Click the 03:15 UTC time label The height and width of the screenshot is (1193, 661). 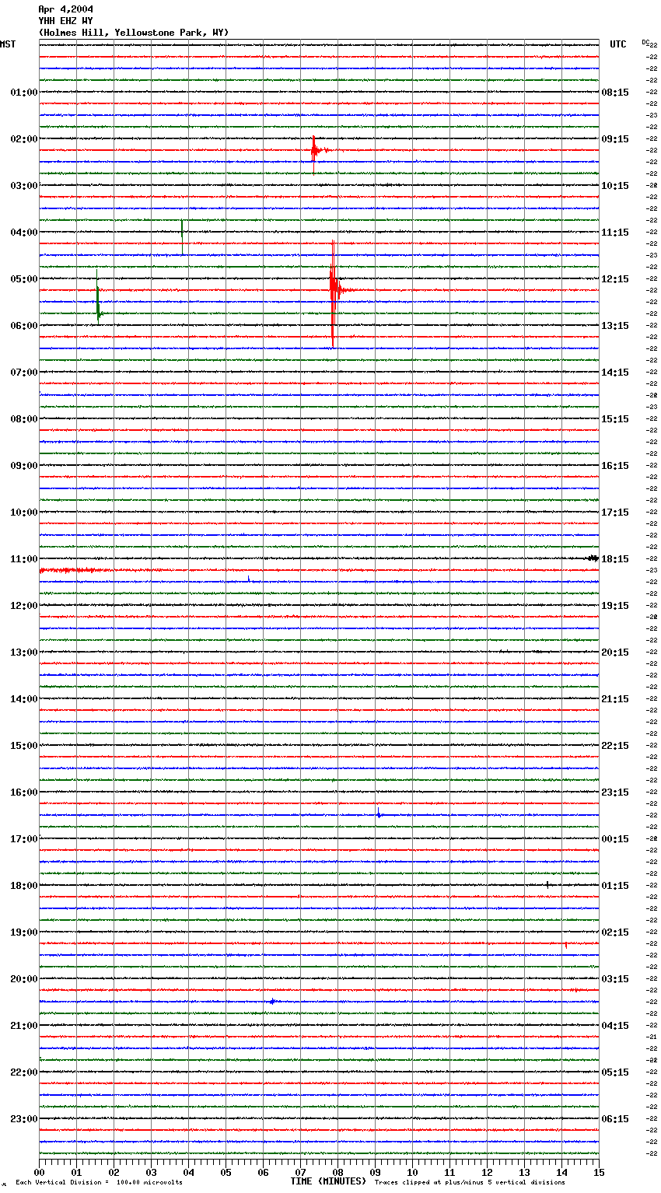pyautogui.click(x=615, y=979)
